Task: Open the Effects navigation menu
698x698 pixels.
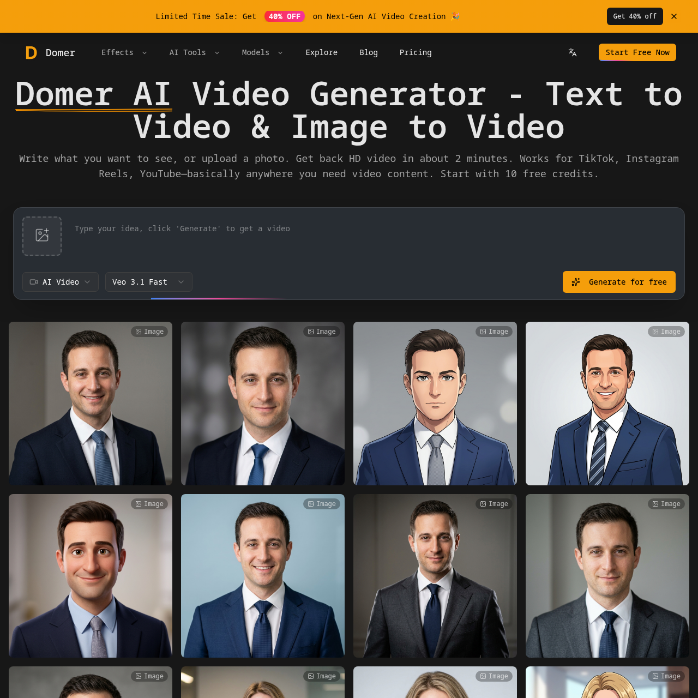Action: point(124,52)
